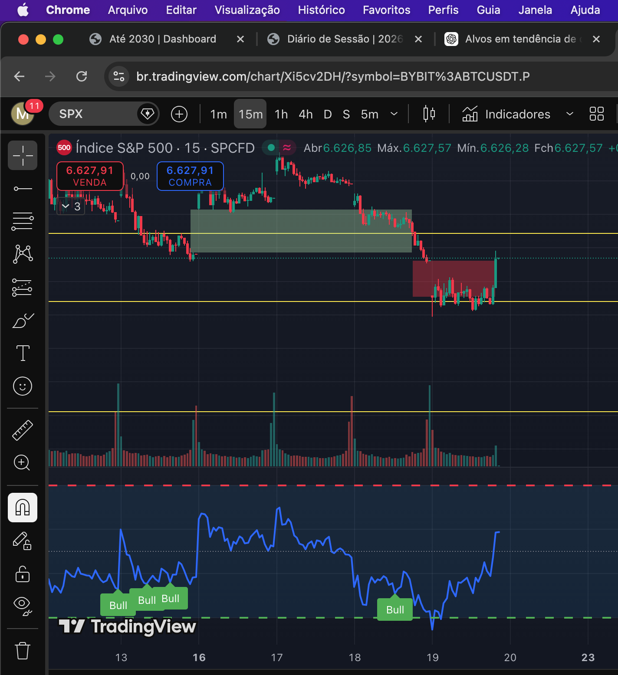Select the Text annotation tool
The width and height of the screenshot is (618, 675).
[23, 353]
